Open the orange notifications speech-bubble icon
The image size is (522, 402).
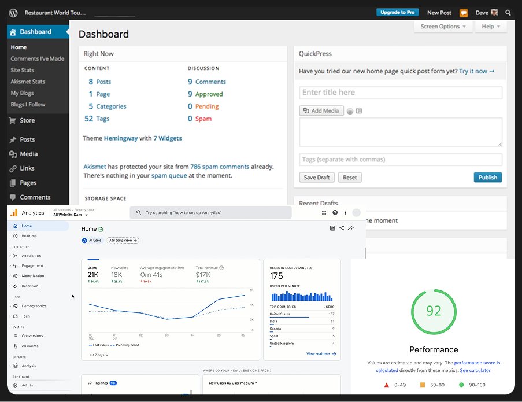[464, 13]
